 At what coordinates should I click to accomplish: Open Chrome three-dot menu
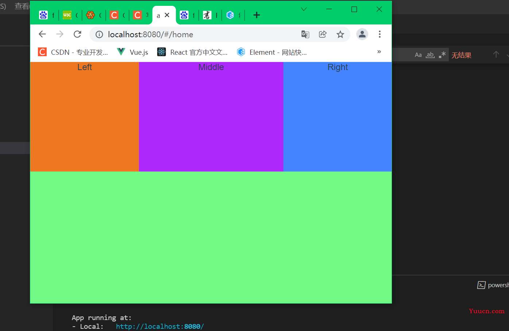[x=380, y=34]
